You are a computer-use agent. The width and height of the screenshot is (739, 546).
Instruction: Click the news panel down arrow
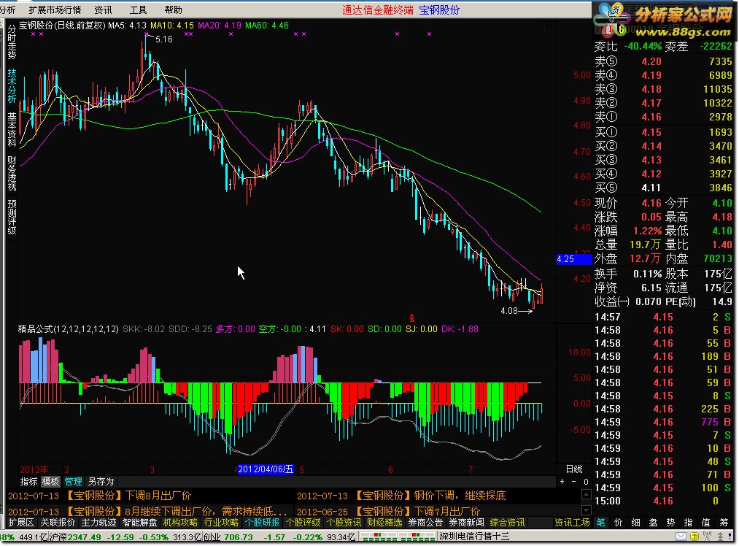coord(587,510)
